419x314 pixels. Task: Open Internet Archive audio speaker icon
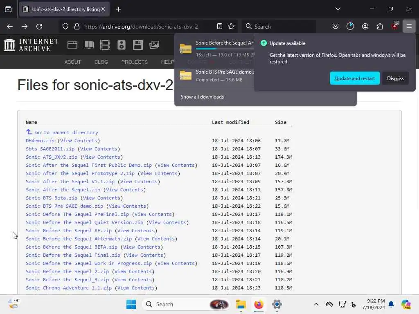[x=121, y=45]
